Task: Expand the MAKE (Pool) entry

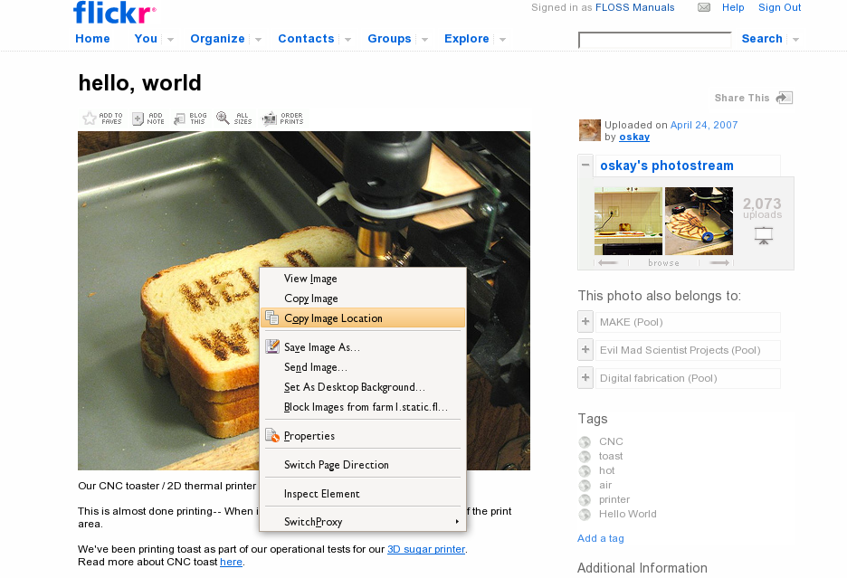Action: point(585,322)
